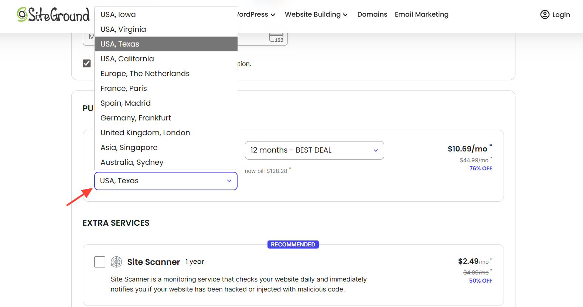Viewport: 583px width, 307px height.
Task: Click the CVV card icon in the field
Action: (x=276, y=38)
